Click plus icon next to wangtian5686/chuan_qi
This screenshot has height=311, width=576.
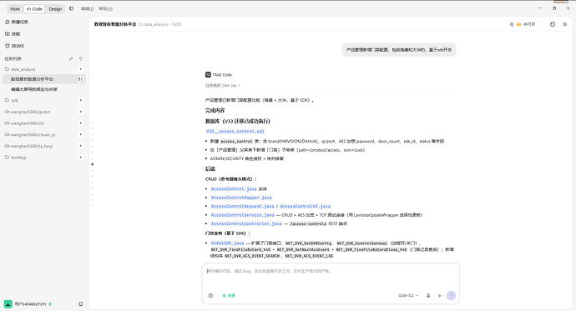(80, 134)
